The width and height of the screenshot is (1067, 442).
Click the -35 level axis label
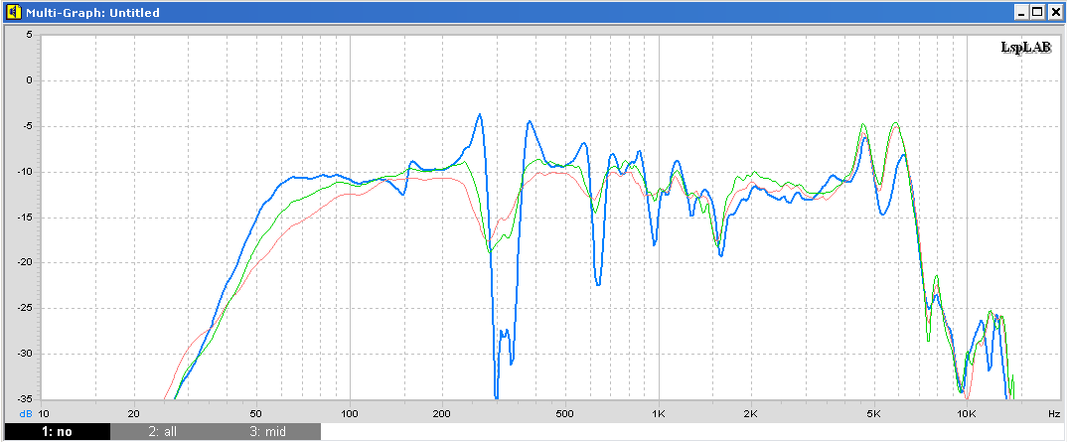pos(25,399)
